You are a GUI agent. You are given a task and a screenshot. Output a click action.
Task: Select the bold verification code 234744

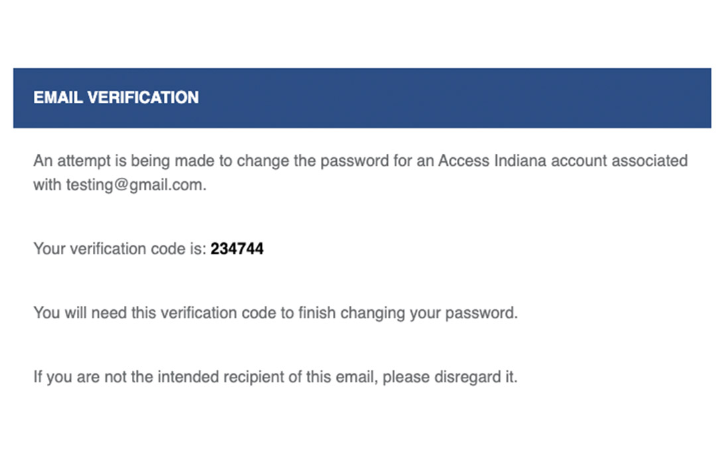(x=237, y=249)
